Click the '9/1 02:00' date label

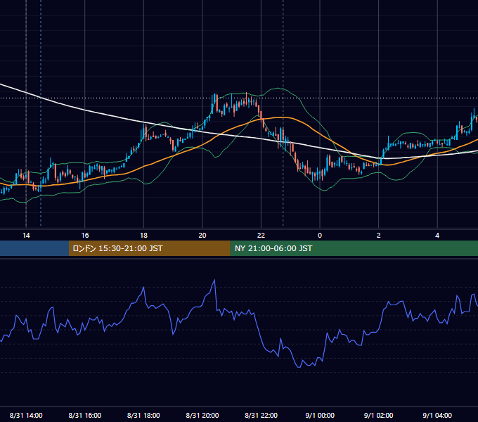click(379, 415)
